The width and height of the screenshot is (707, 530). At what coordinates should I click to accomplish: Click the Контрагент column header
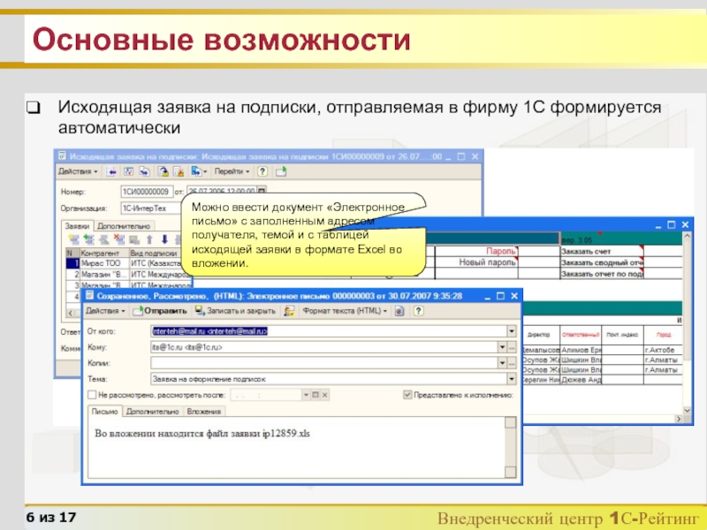pos(104,254)
